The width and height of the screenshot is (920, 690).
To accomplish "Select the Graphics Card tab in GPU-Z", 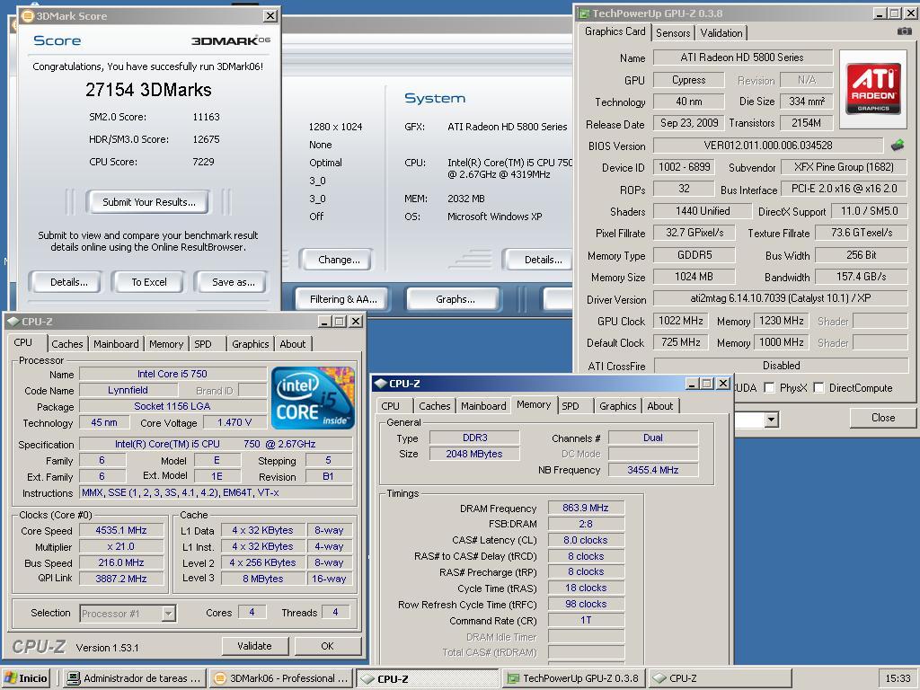I will point(615,31).
